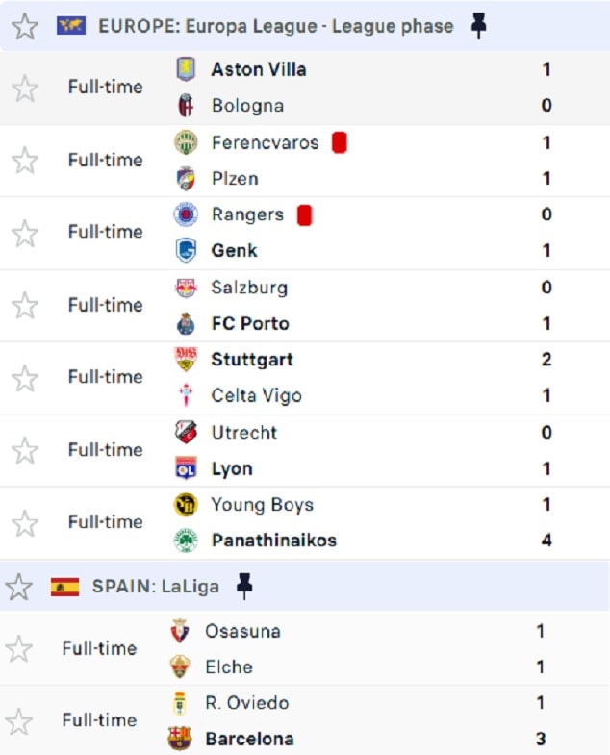Click Full-time status of Osasuna vs Elche
The width and height of the screenshot is (610, 755).
coord(98,649)
